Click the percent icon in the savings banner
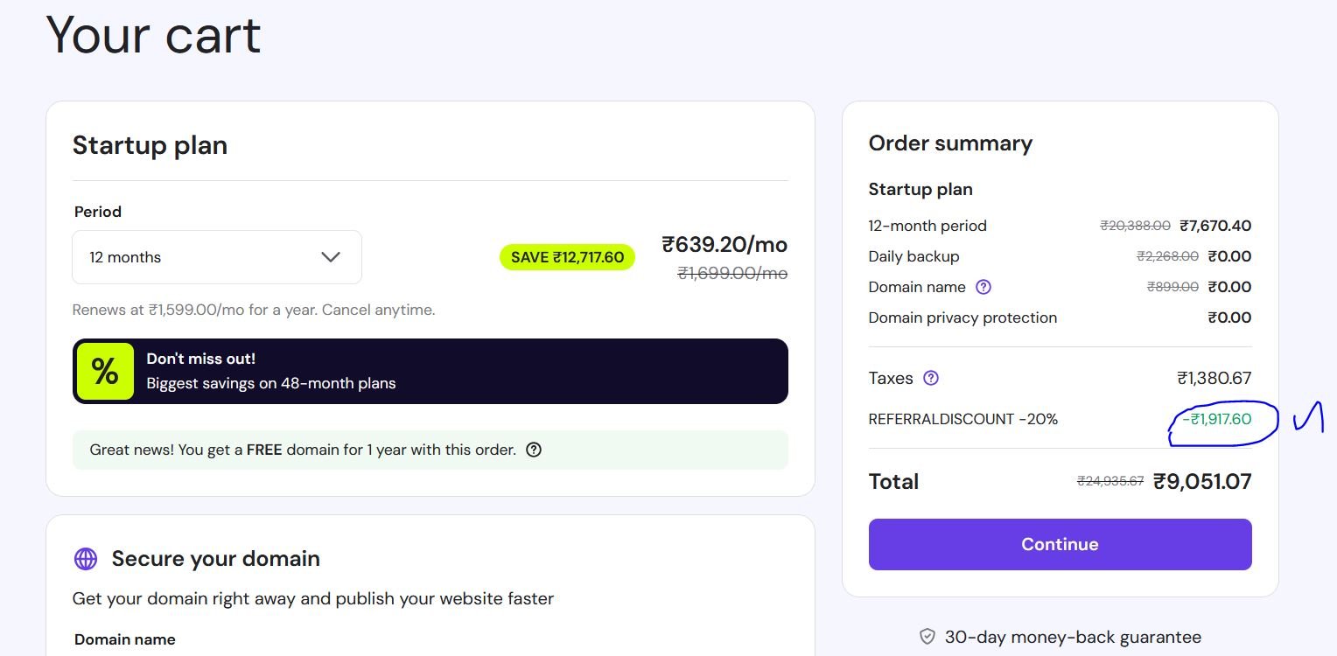Image resolution: width=1337 pixels, height=656 pixels. 105,372
